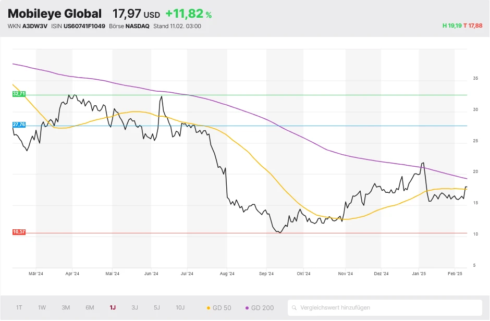Switch chart range to 1T
This screenshot has width=490, height=321.
[x=19, y=307]
